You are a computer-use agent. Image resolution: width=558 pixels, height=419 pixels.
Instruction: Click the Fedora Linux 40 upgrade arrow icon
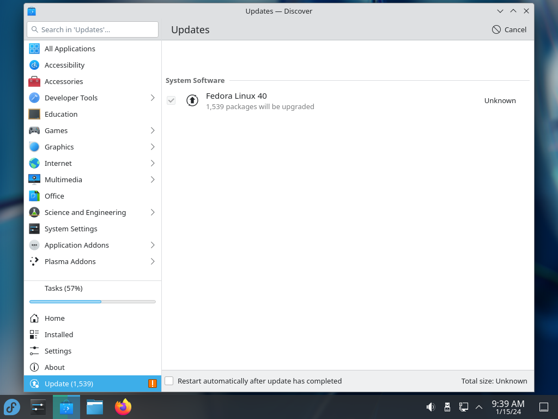pyautogui.click(x=192, y=101)
